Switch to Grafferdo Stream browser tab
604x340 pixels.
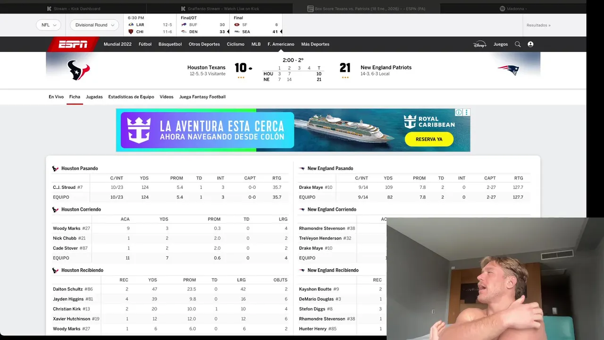(x=220, y=8)
